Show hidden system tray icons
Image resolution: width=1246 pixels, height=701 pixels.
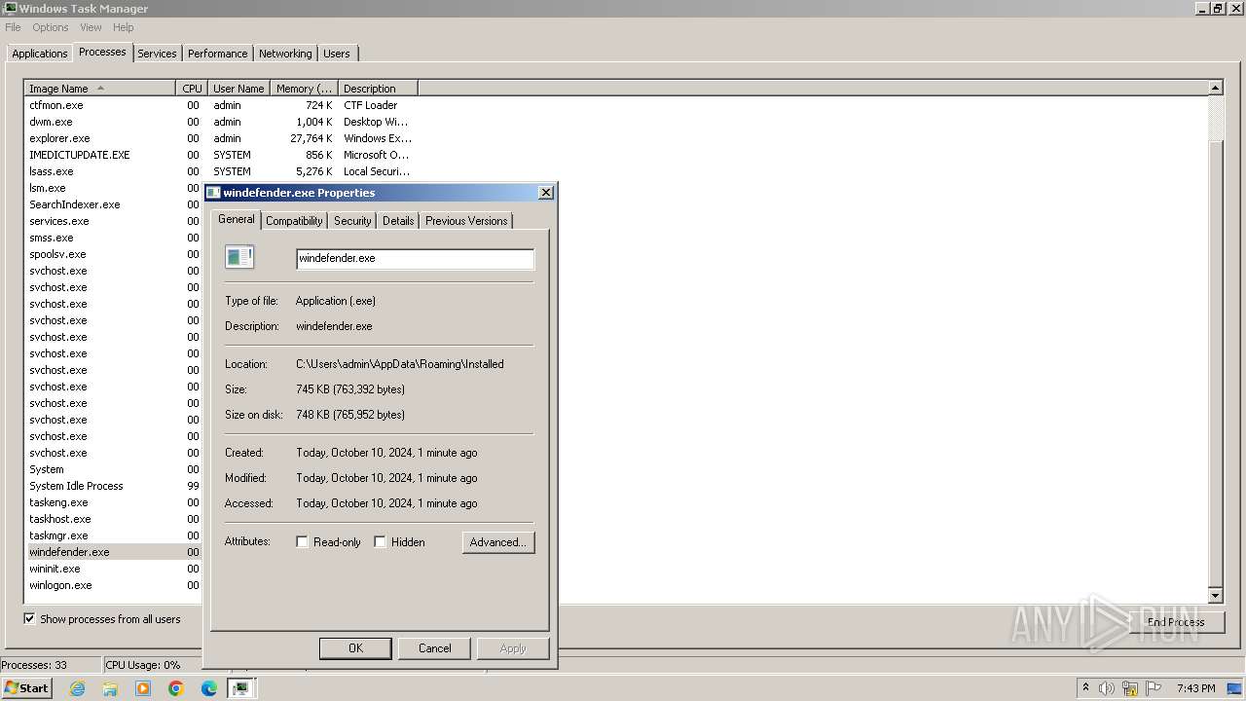click(1085, 688)
